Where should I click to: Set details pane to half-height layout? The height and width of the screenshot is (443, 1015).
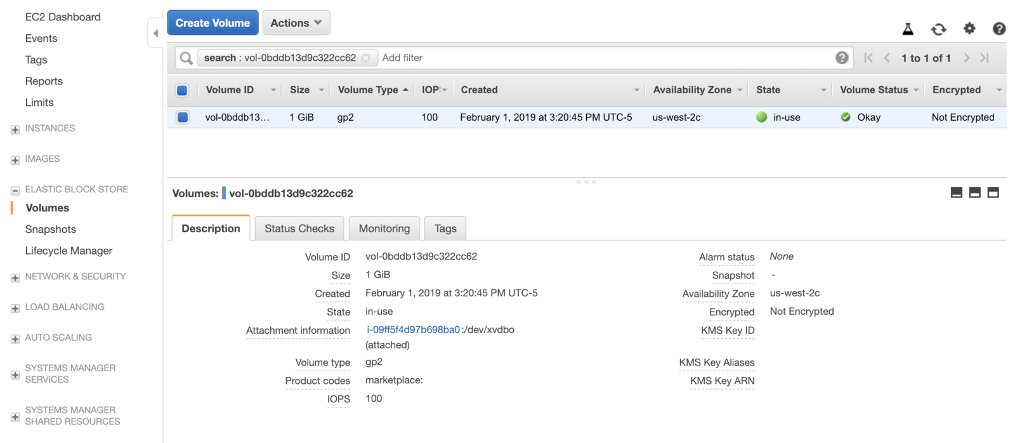pyautogui.click(x=975, y=193)
